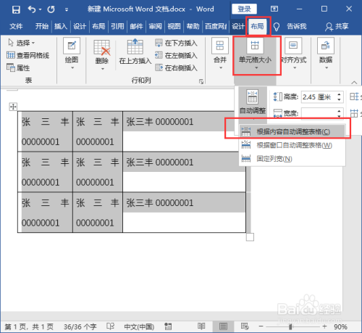Switch to the 审阅 tab
Viewport: 362px width, 333px height.
tap(155, 26)
